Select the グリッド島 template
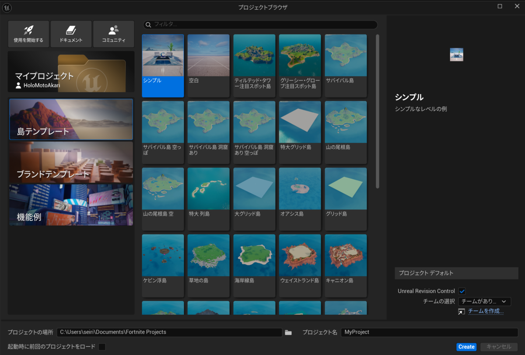Viewport: 525px width, 355px height. point(346,199)
